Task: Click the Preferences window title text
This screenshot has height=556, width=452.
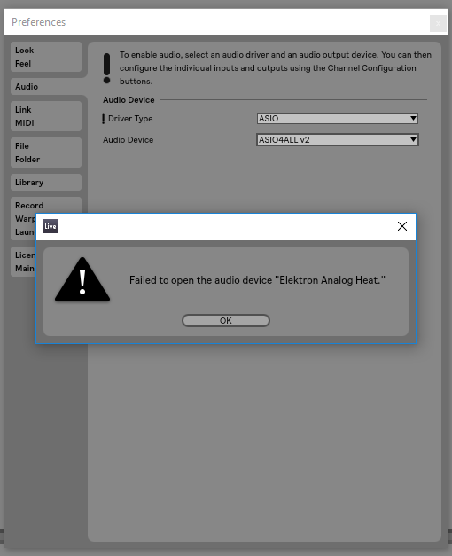Action: pos(39,22)
